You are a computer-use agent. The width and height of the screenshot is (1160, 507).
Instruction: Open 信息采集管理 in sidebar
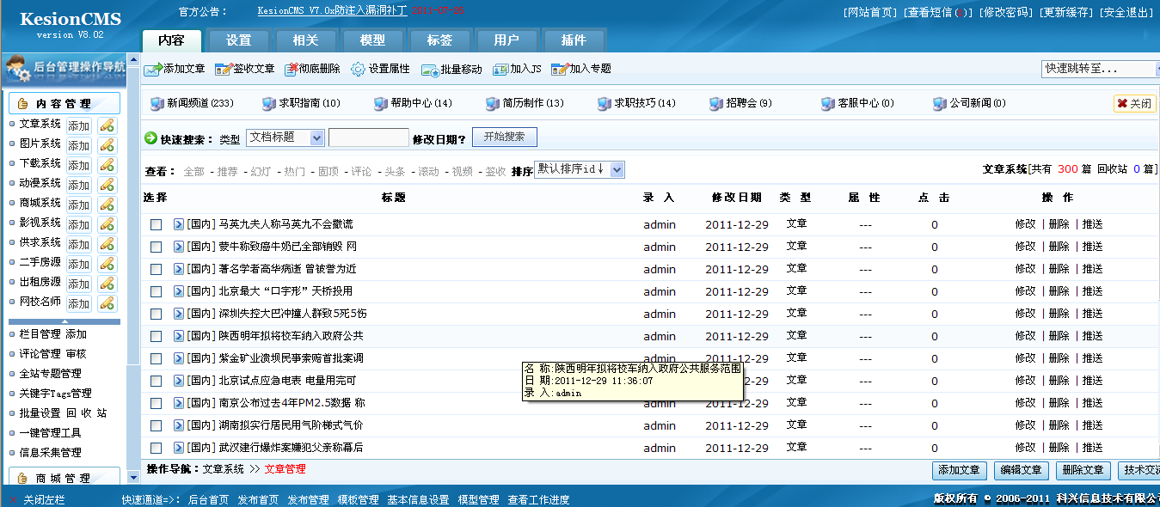click(x=50, y=453)
